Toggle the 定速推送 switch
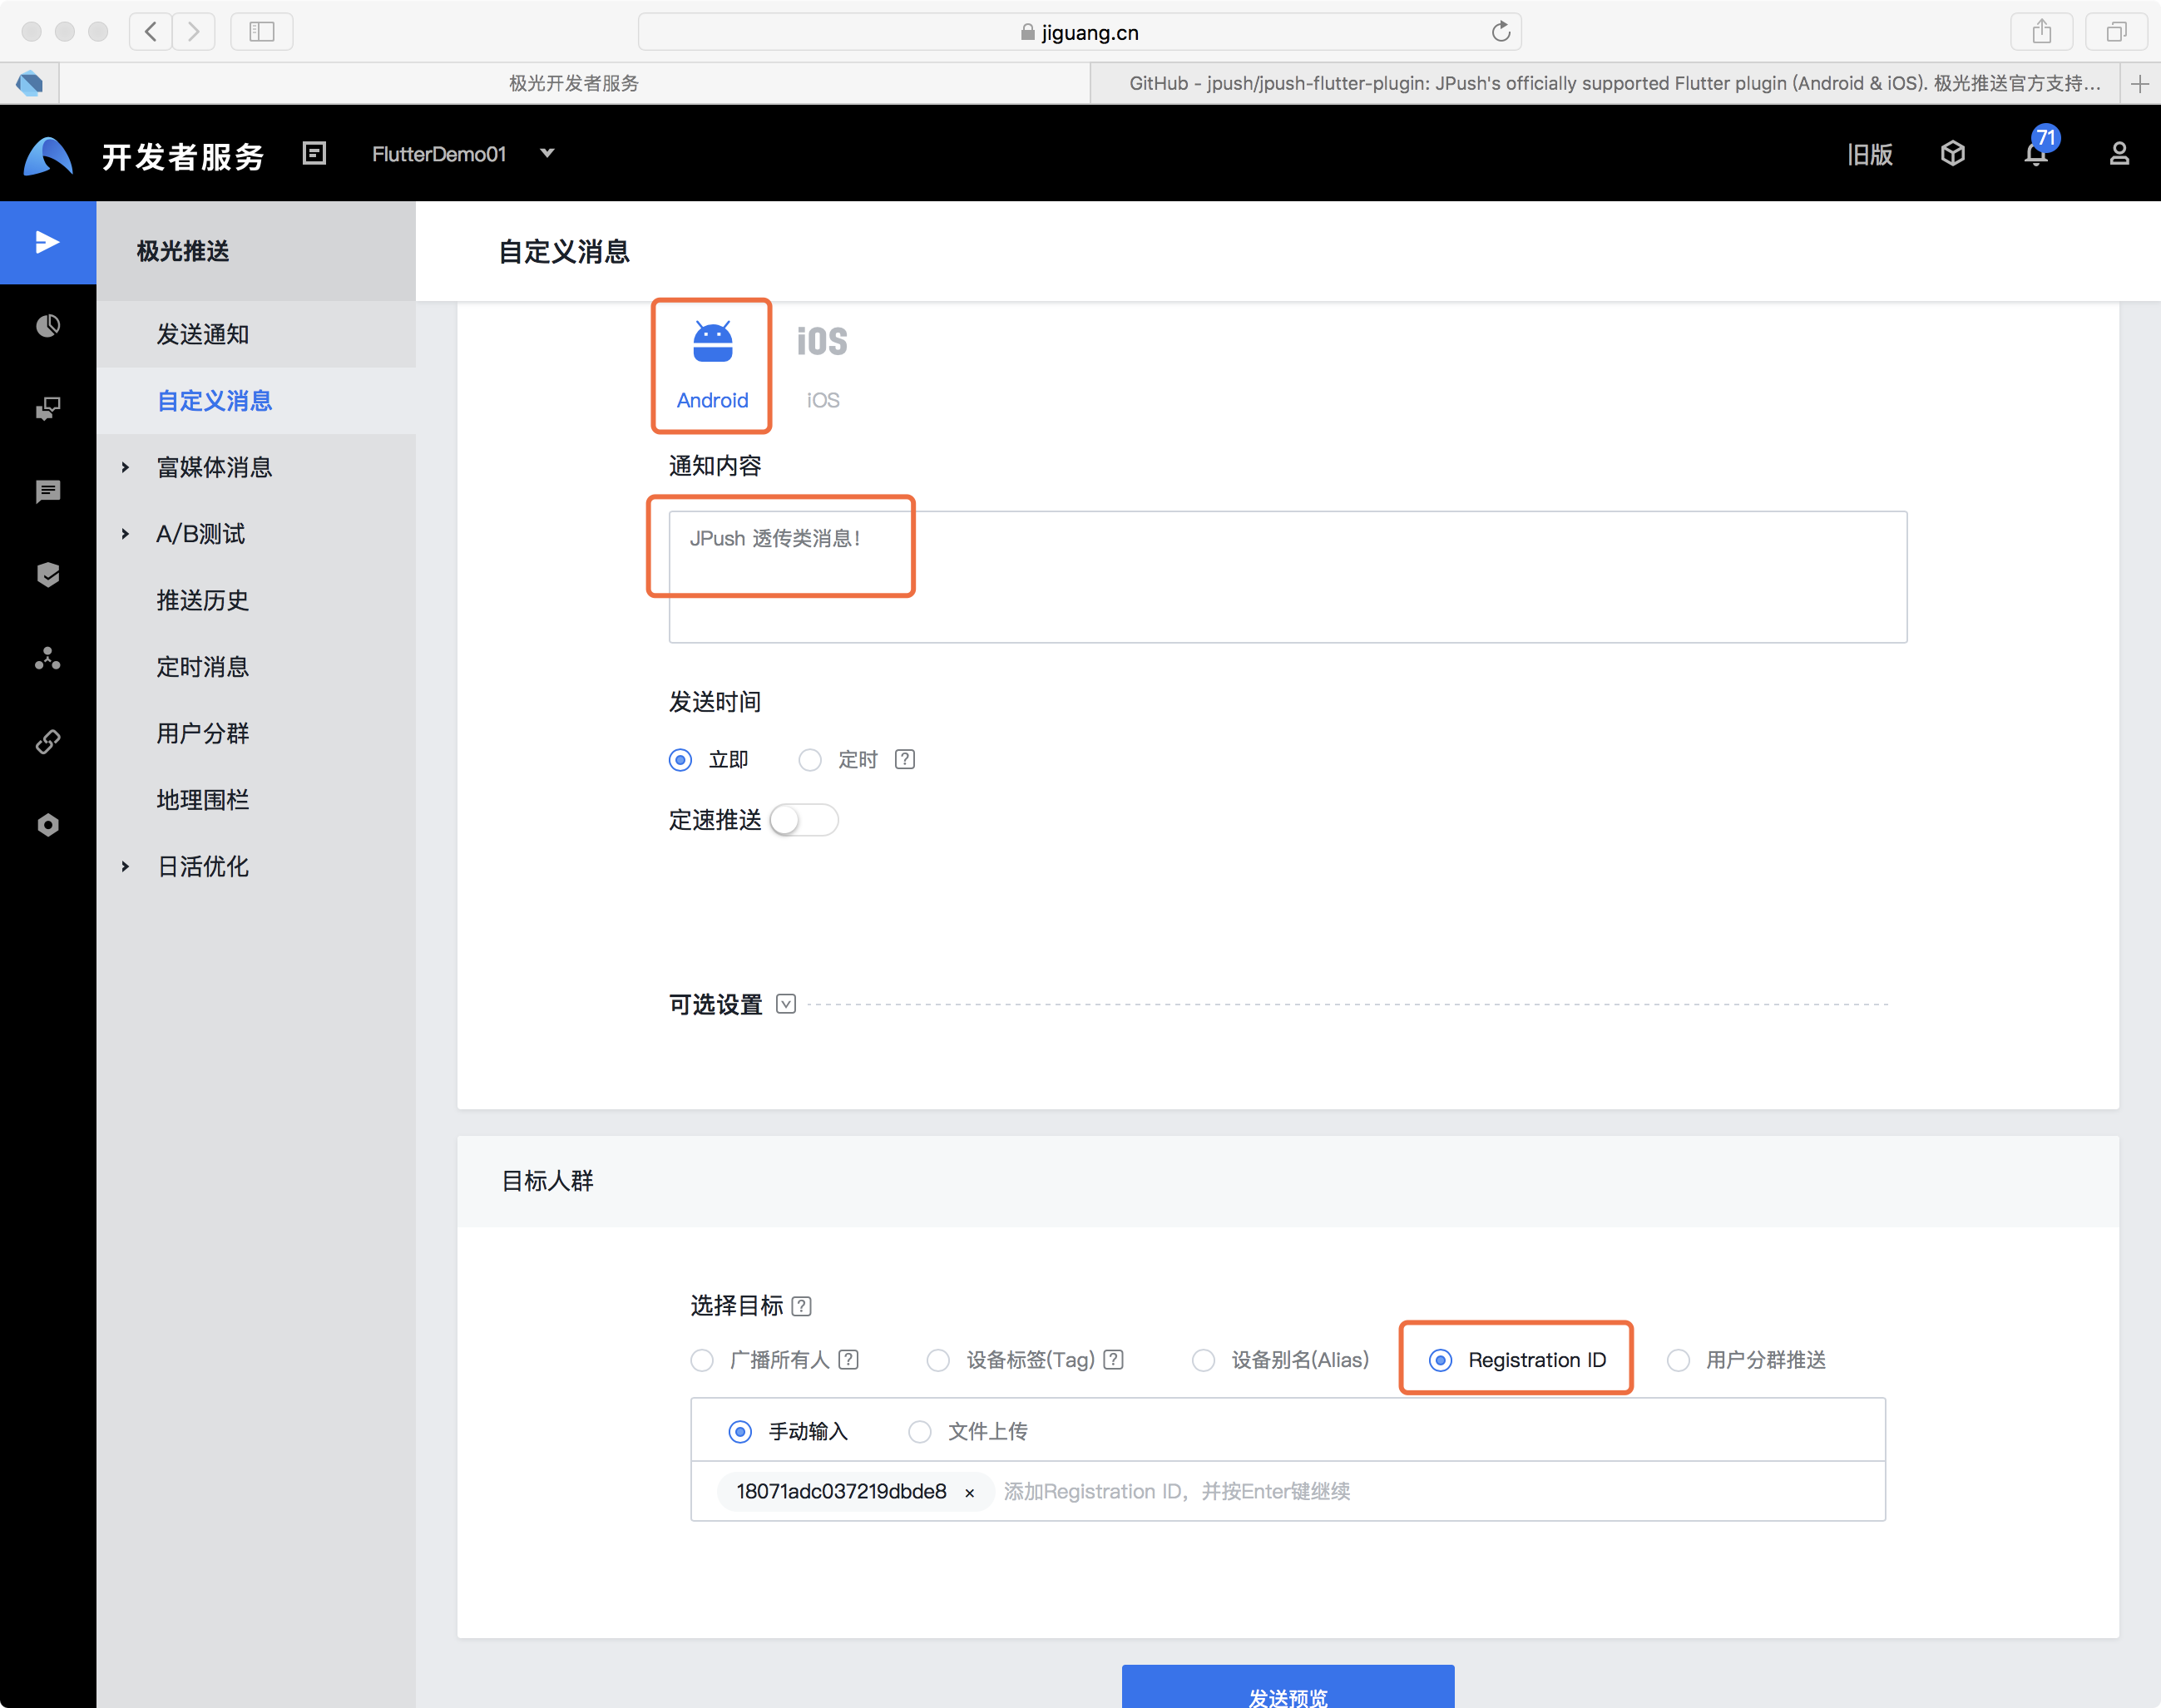The image size is (2161, 1708). click(804, 820)
